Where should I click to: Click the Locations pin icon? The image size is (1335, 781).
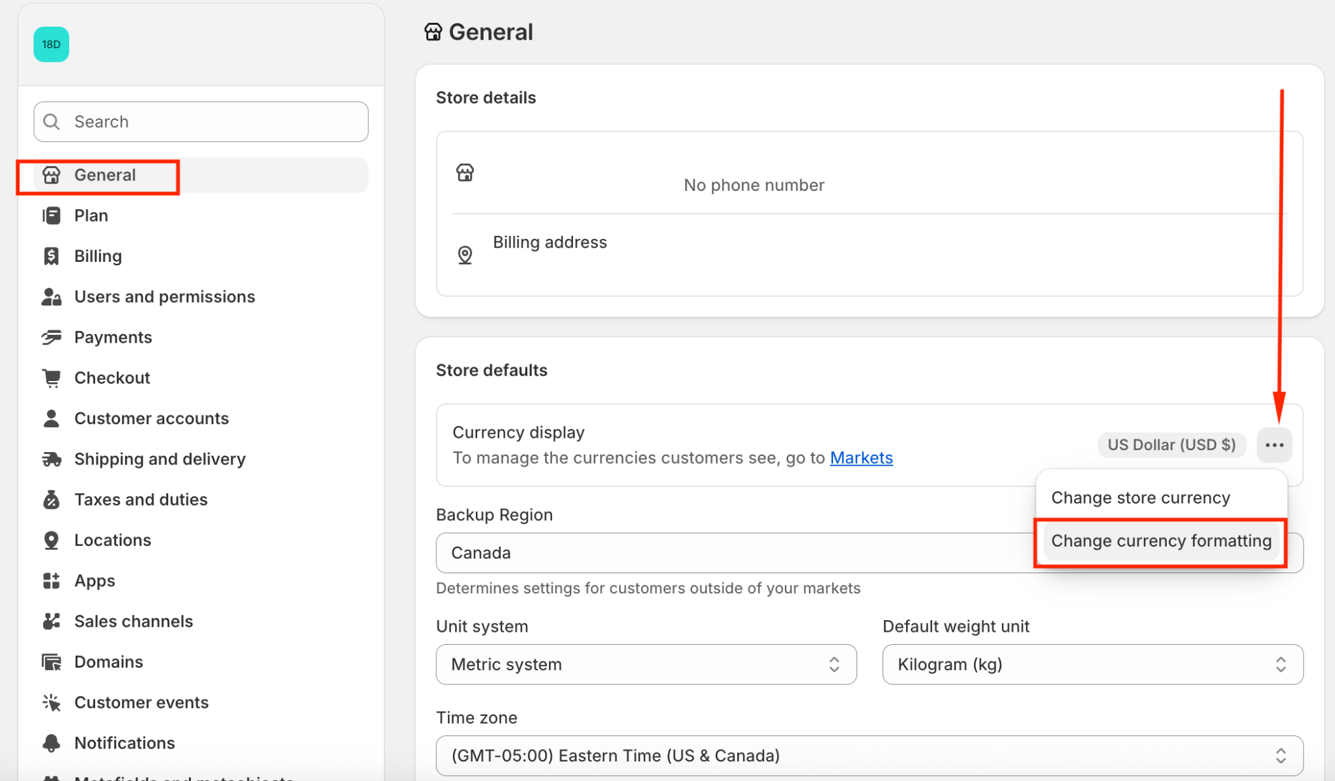[x=51, y=540]
